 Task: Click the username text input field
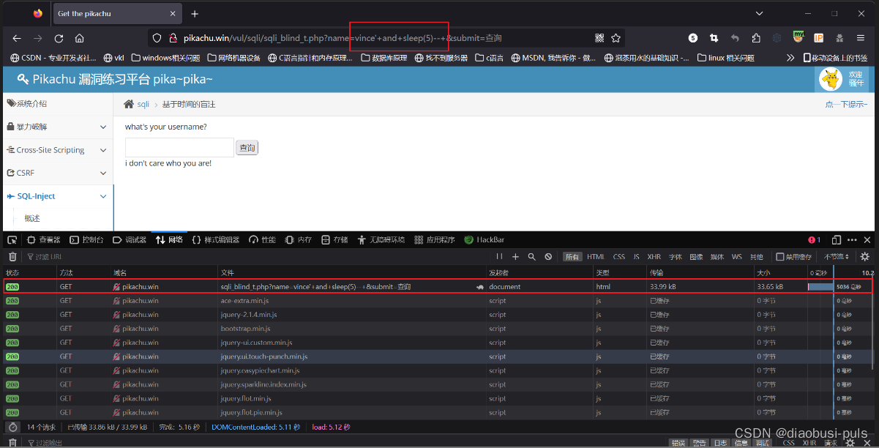(x=179, y=148)
